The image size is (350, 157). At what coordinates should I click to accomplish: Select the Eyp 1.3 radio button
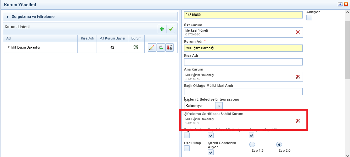(x=252, y=144)
